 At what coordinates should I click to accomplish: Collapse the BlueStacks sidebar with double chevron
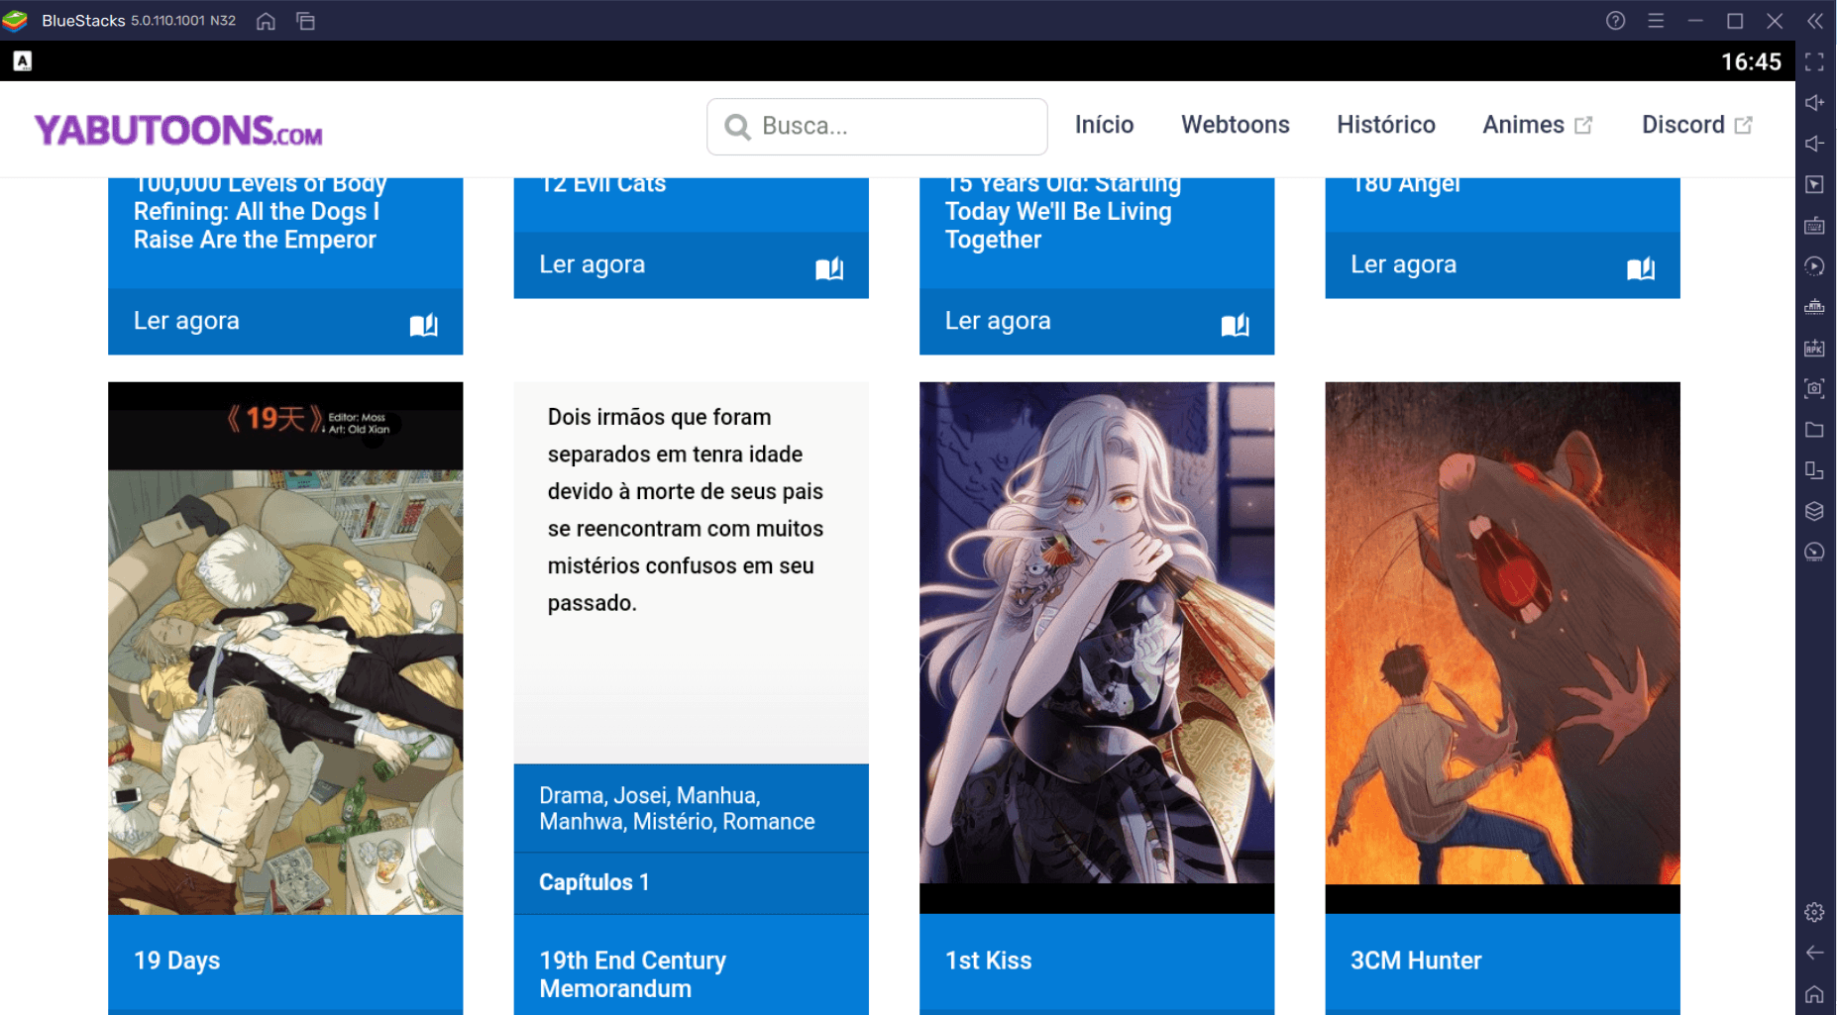[1815, 21]
